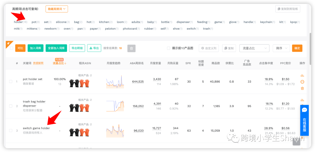The width and height of the screenshot is (315, 152).
Task: Click the search trend chart for pot holder set
Action: (x=115, y=82)
